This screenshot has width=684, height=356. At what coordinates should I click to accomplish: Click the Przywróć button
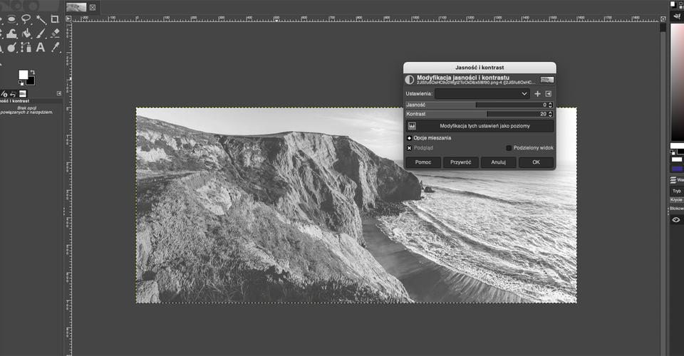(x=461, y=162)
